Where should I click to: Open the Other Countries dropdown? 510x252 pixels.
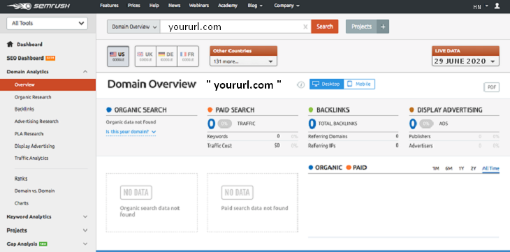click(243, 61)
